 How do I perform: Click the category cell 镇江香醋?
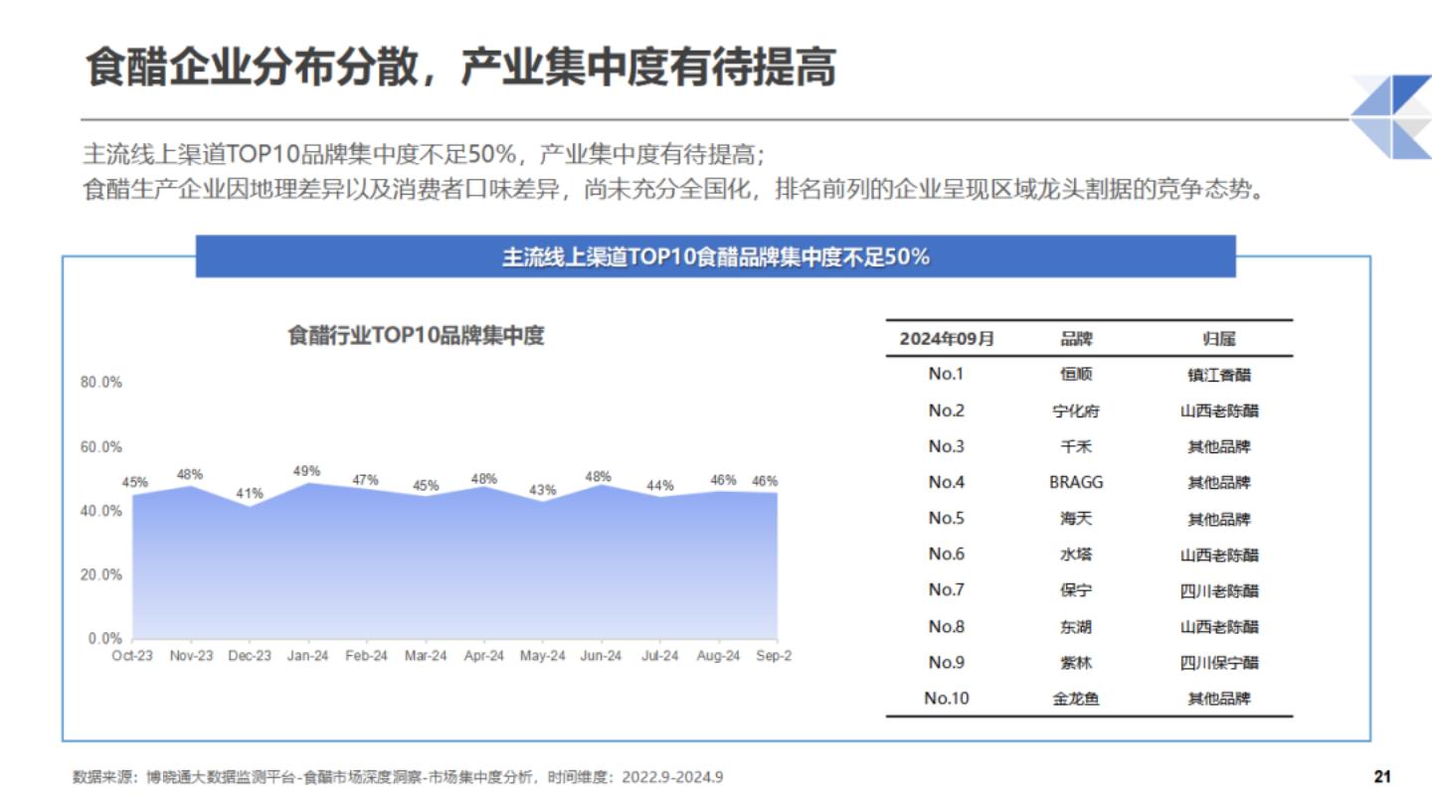1219,375
